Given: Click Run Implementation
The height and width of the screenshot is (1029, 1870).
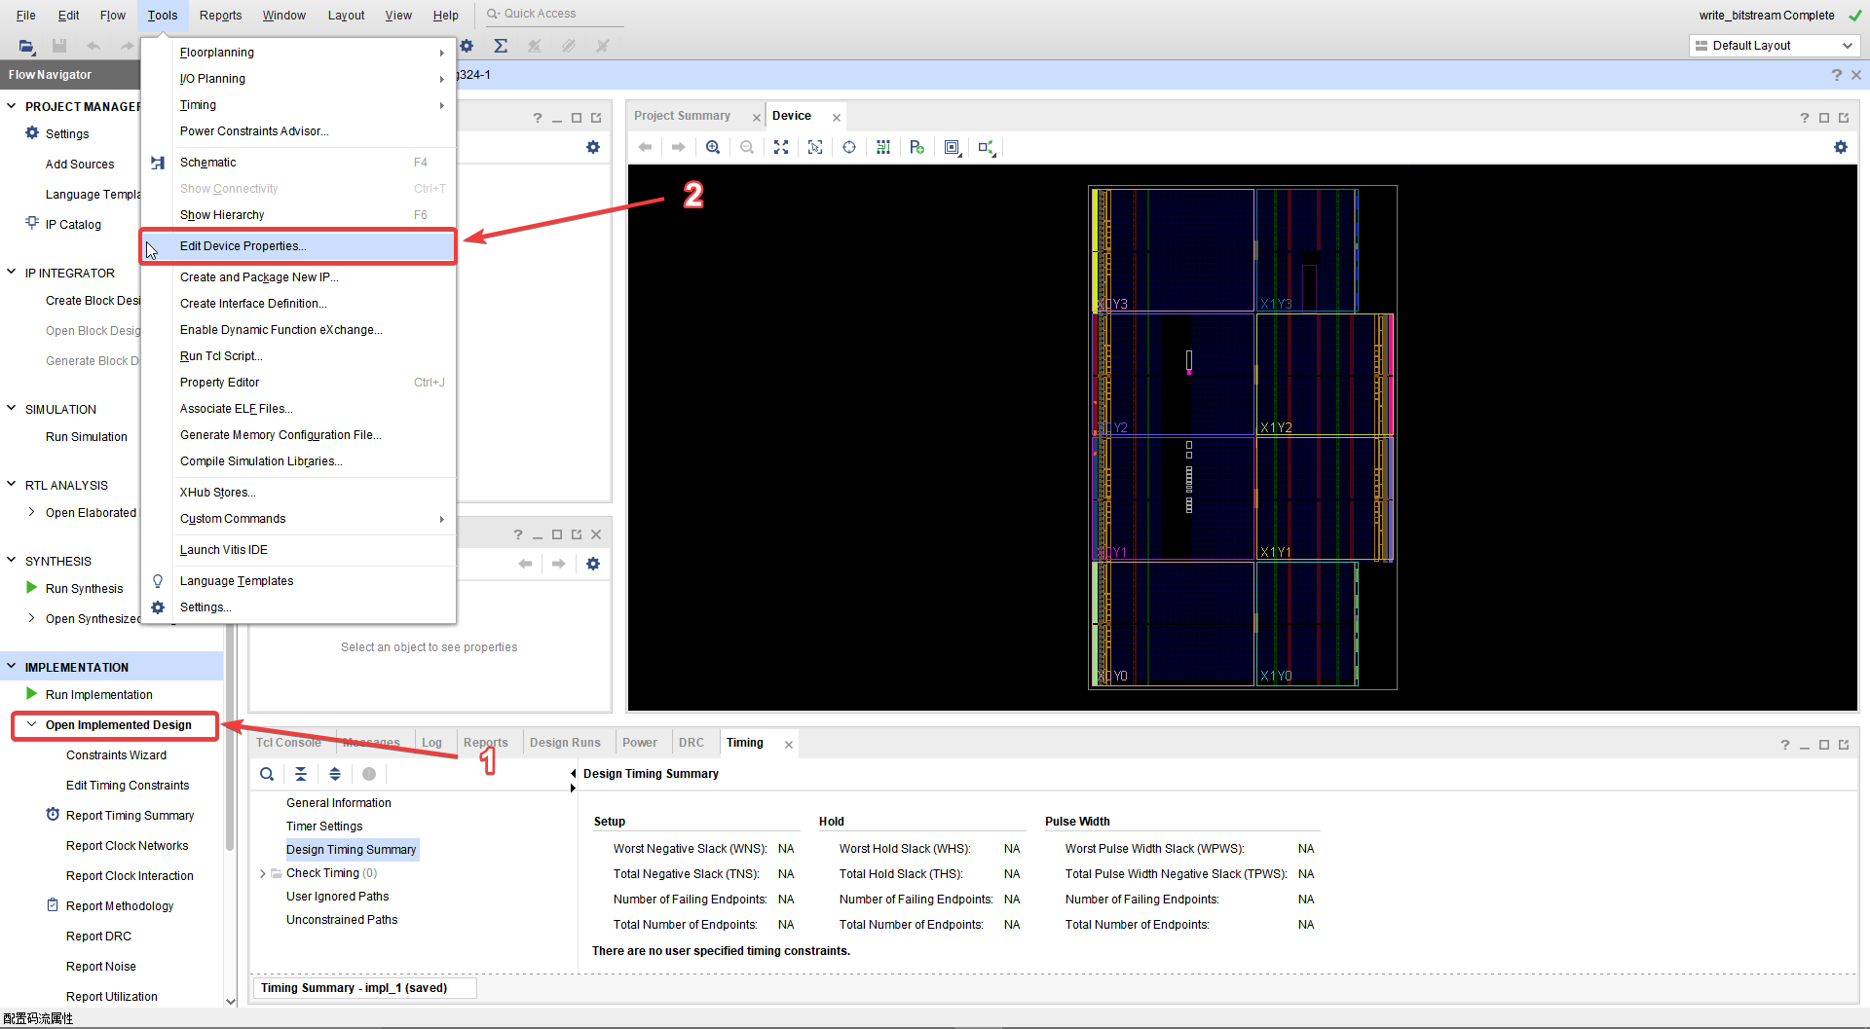Looking at the screenshot, I should coord(99,694).
